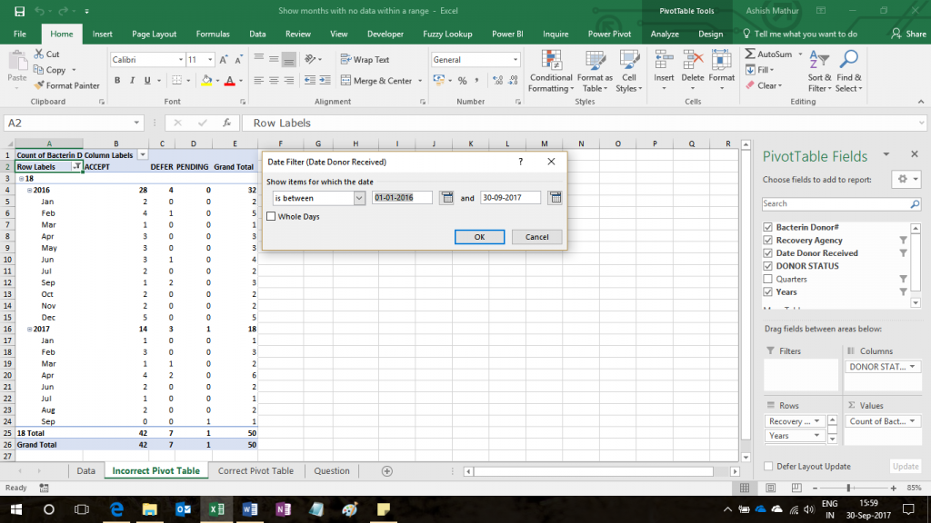Switch to Page Layout view icon
Screen dimensions: 931x523
[x=771, y=488]
